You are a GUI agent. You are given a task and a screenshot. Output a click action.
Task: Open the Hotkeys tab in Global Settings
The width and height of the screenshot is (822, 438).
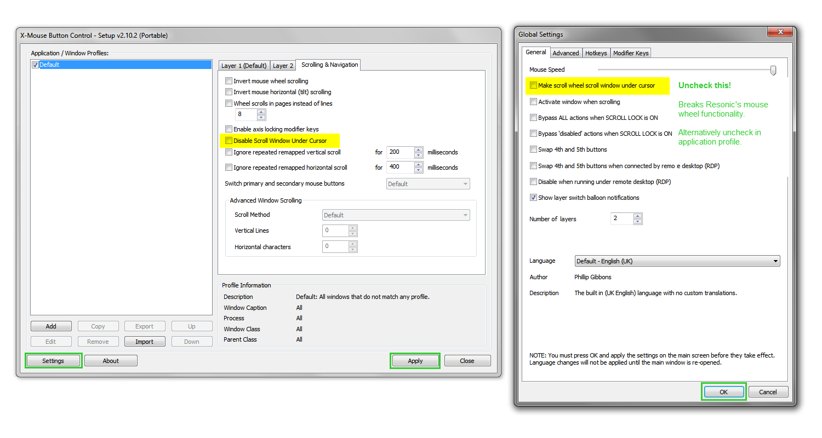click(x=596, y=53)
